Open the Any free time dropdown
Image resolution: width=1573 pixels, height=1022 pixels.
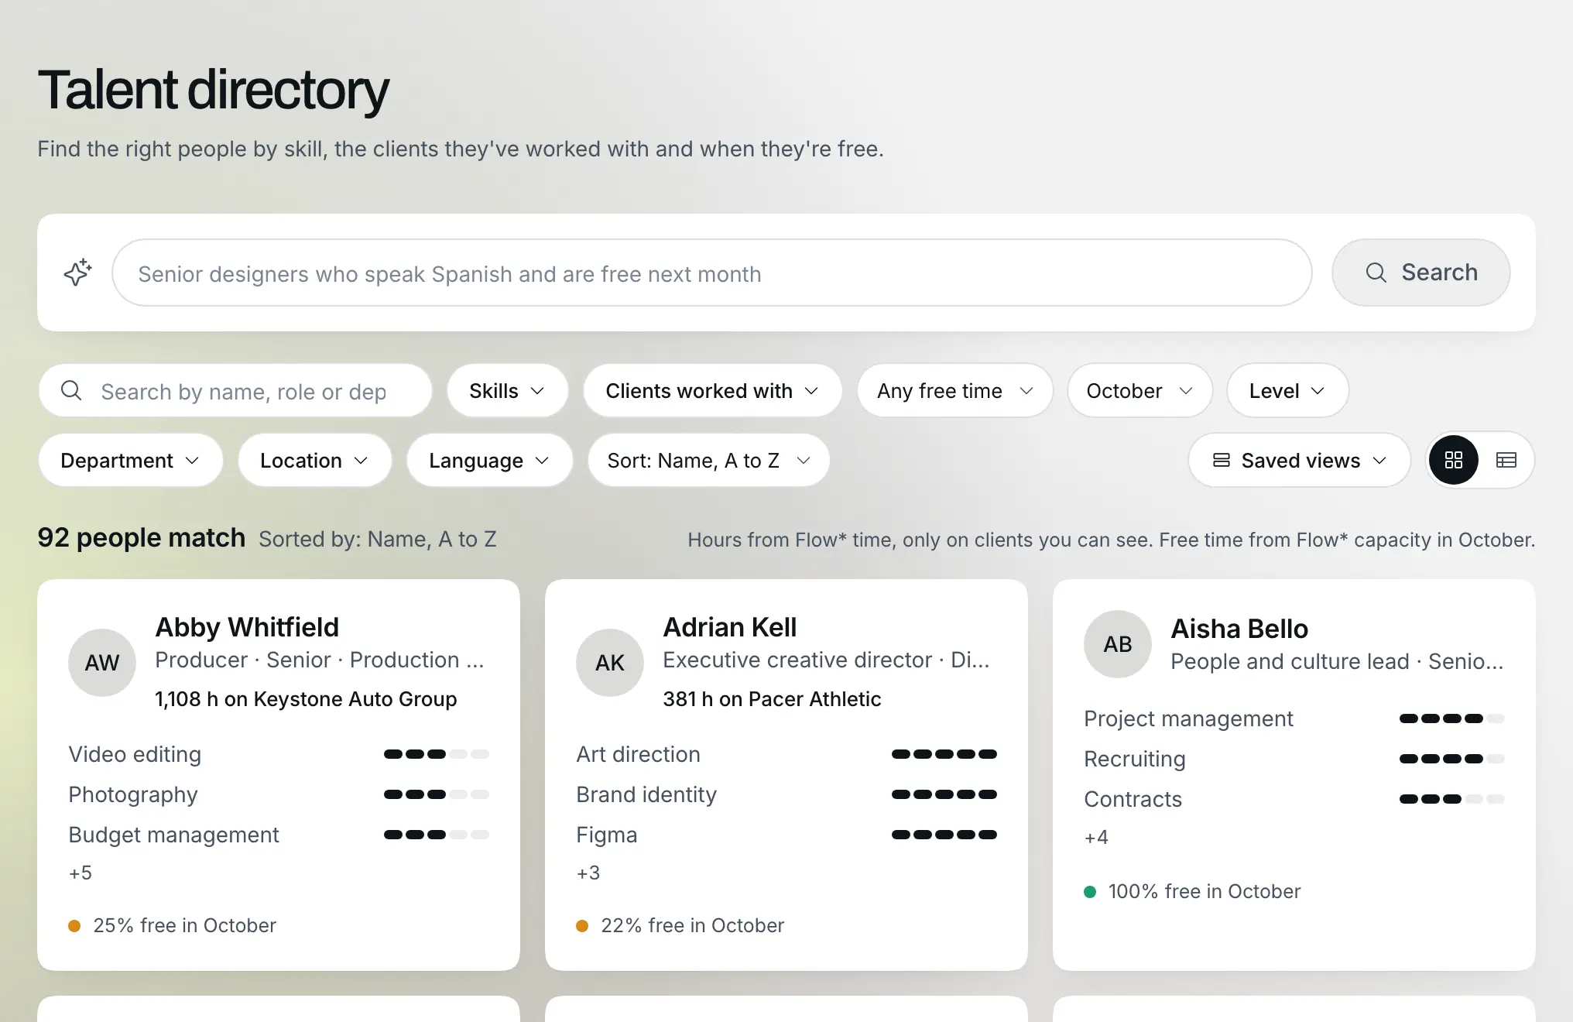point(955,390)
